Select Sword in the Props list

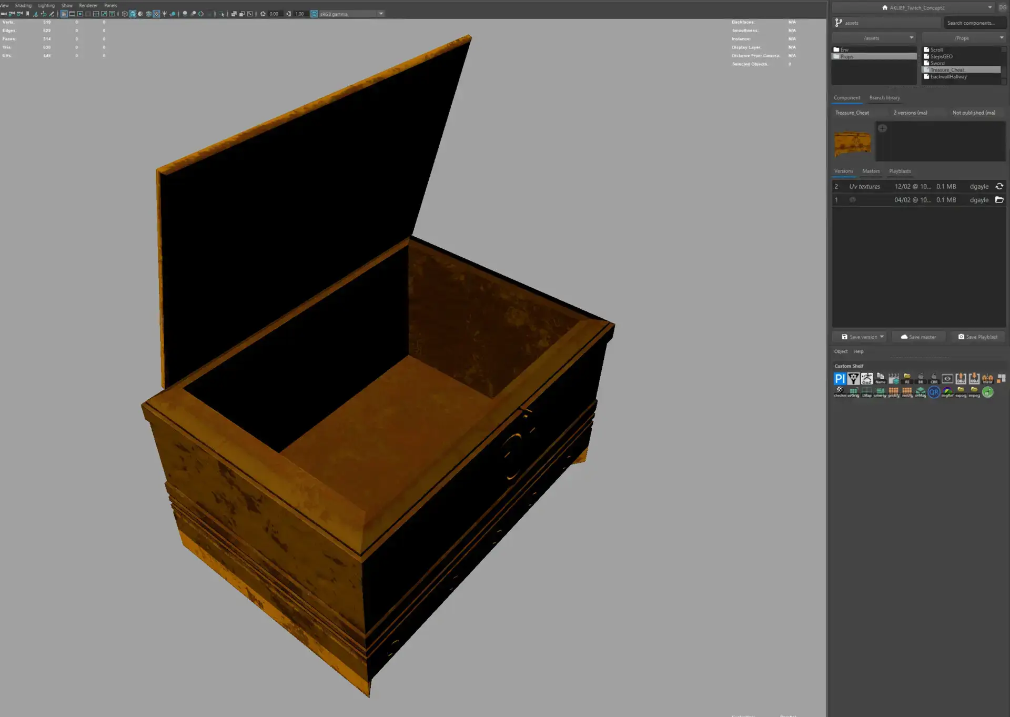coord(937,63)
